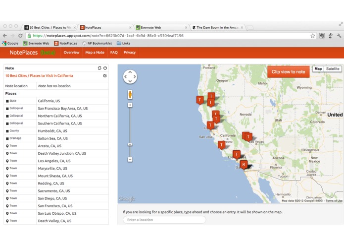This screenshot has width=344, height=245.
Task: Open the 10 Best Cities note link
Action: [x=39, y=75]
